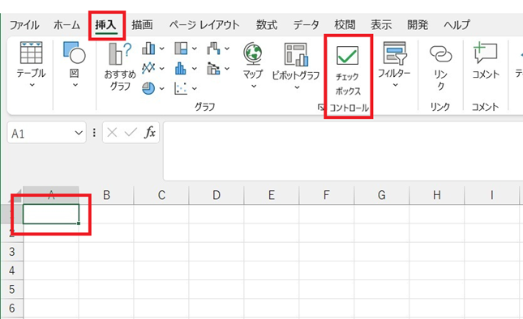Expand the PivotChart dropdown arrow
Image resolution: width=523 pixels, height=319 pixels.
(x=297, y=87)
